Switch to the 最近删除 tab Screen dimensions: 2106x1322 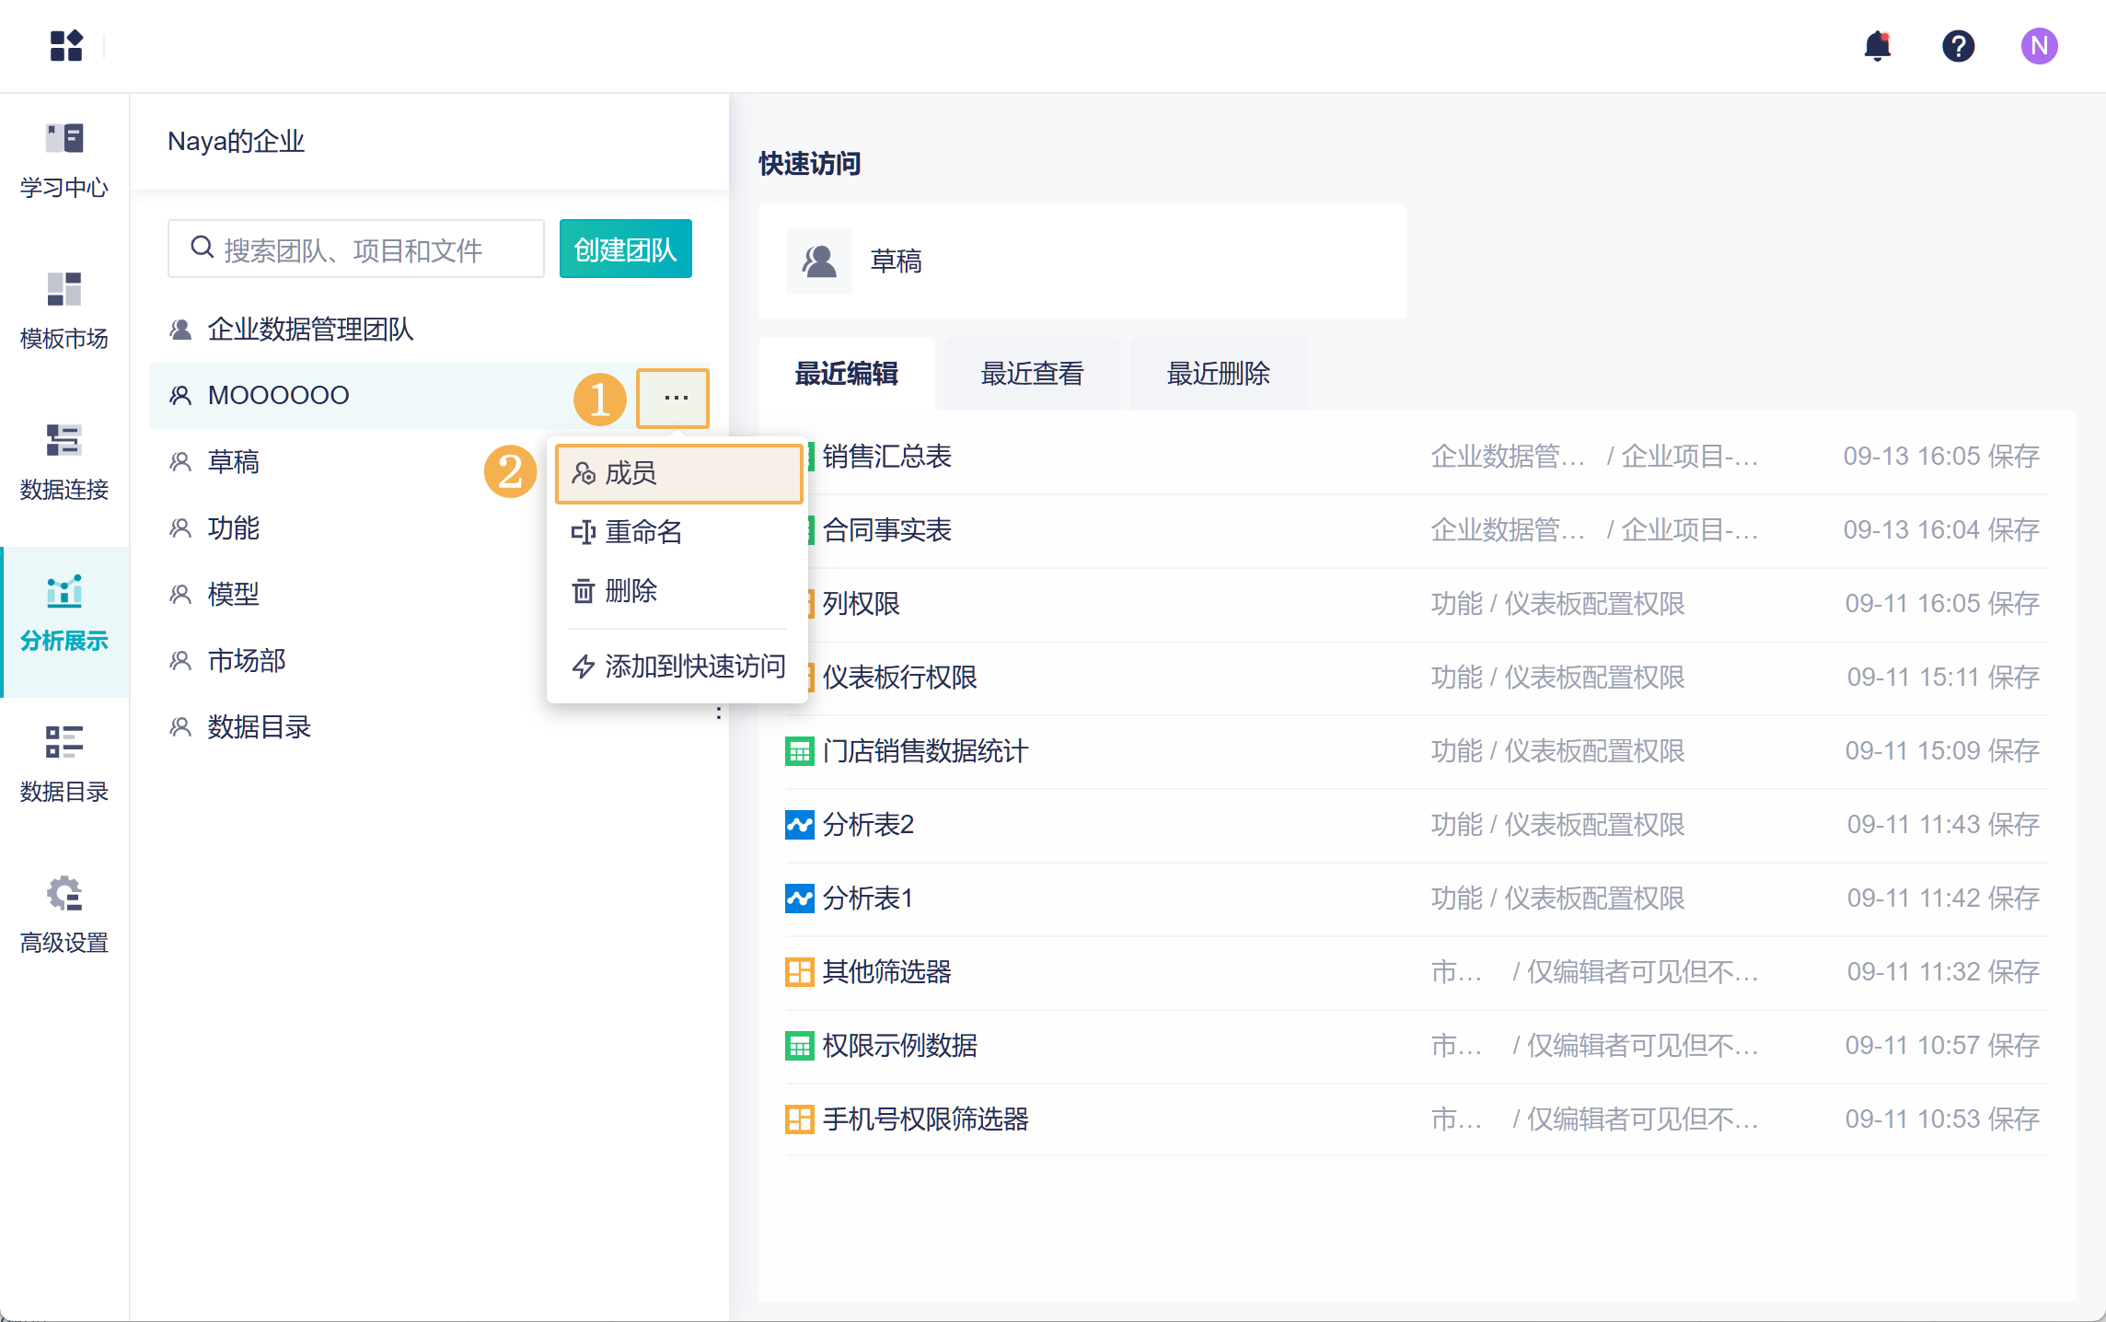point(1218,374)
